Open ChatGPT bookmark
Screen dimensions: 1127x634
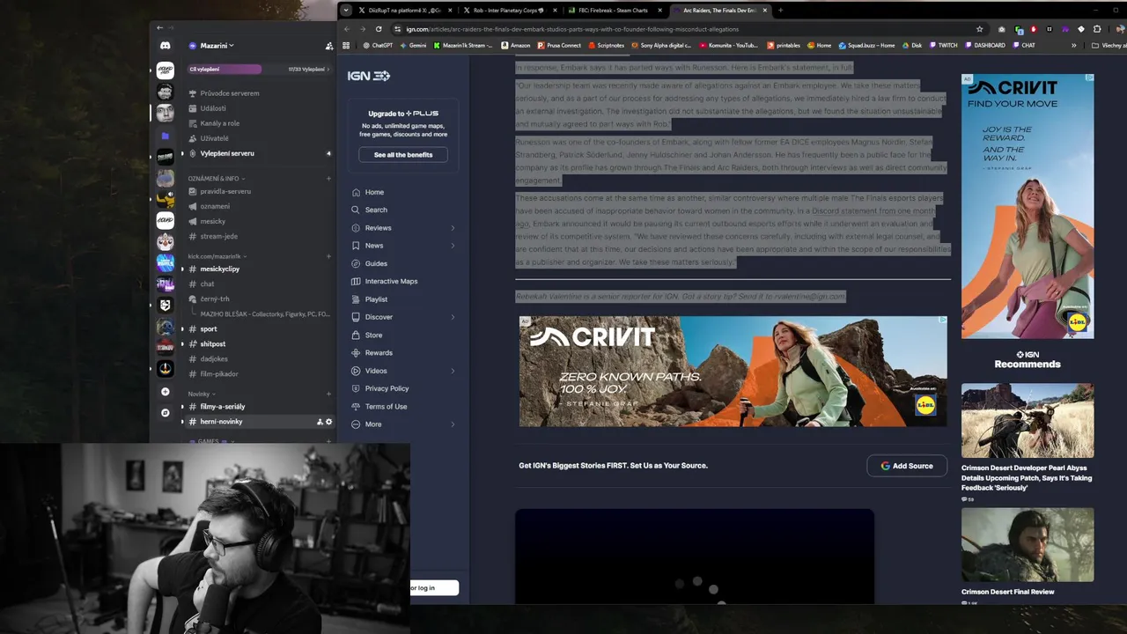click(377, 45)
